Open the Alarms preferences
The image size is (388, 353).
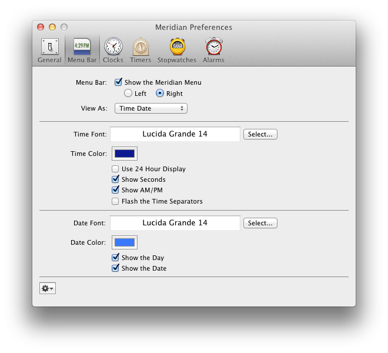213,51
